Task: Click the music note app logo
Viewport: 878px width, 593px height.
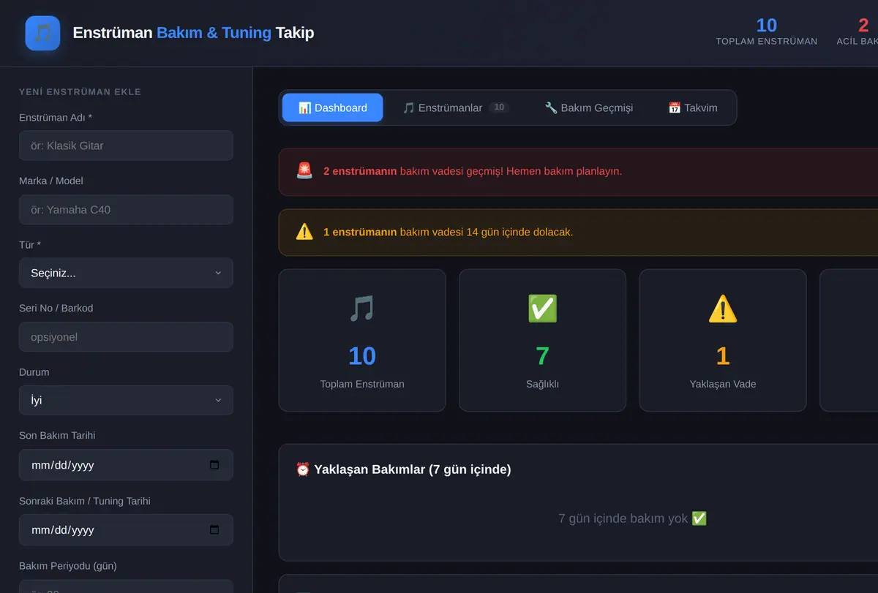Action: tap(42, 33)
